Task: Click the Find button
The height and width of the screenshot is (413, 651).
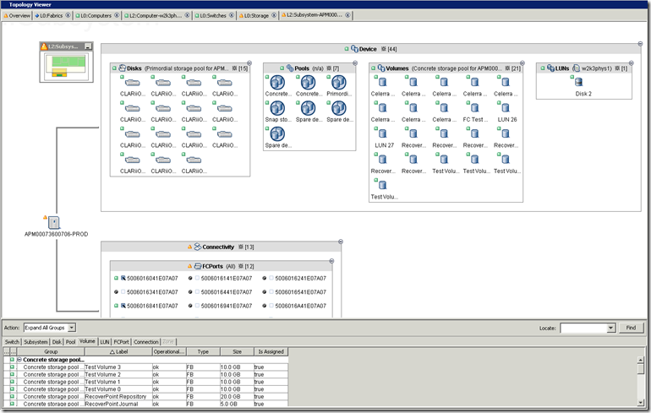Action: click(x=631, y=328)
